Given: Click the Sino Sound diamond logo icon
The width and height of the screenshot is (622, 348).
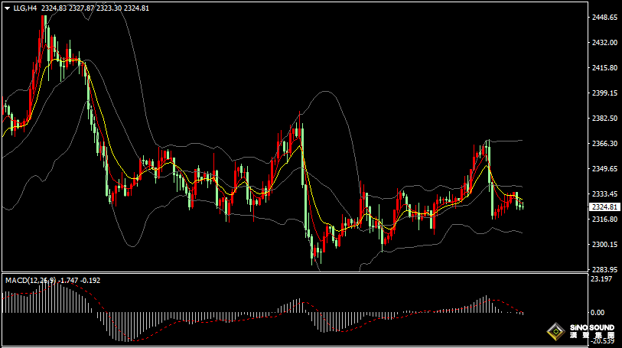Looking at the screenshot, I should (x=554, y=333).
